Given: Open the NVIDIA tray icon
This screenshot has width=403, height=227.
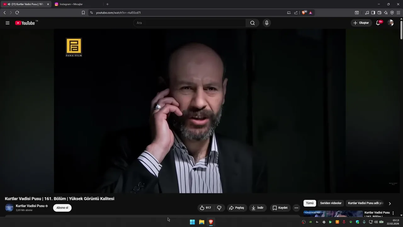Looking at the screenshot, I should [310, 222].
